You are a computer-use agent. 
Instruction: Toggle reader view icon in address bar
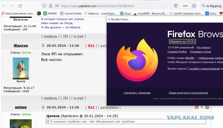(176, 6)
